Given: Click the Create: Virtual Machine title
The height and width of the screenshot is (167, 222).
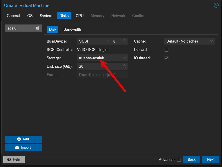Looking at the screenshot, I should pos(27,5).
